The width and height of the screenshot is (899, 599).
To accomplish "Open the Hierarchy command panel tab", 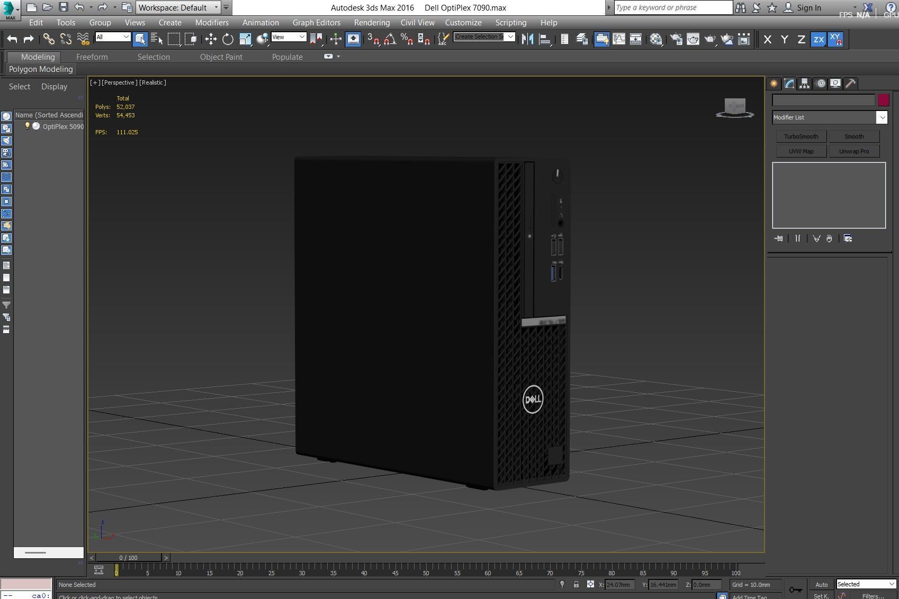I will coord(805,84).
